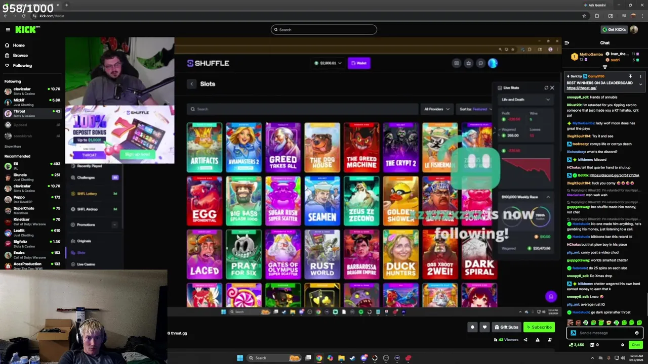Open the user profile avatar menu
648x364 pixels.
pos(634,30)
